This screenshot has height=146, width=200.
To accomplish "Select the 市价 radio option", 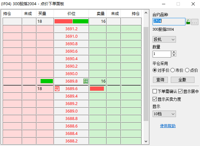I will [x=177, y=70].
